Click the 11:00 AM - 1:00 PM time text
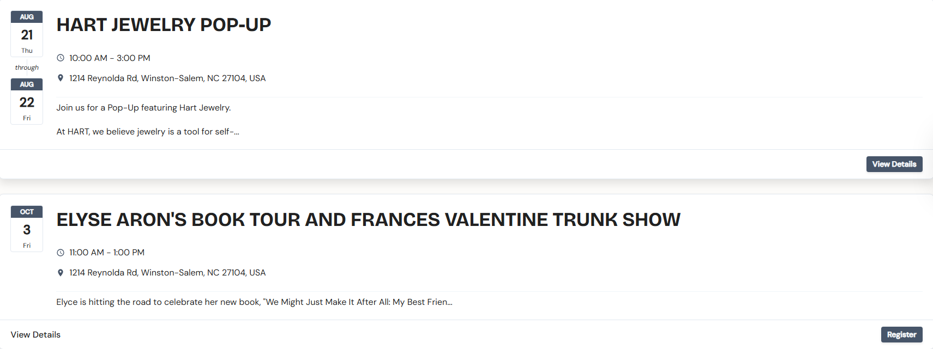Viewport: 933px width, 349px height. (107, 253)
